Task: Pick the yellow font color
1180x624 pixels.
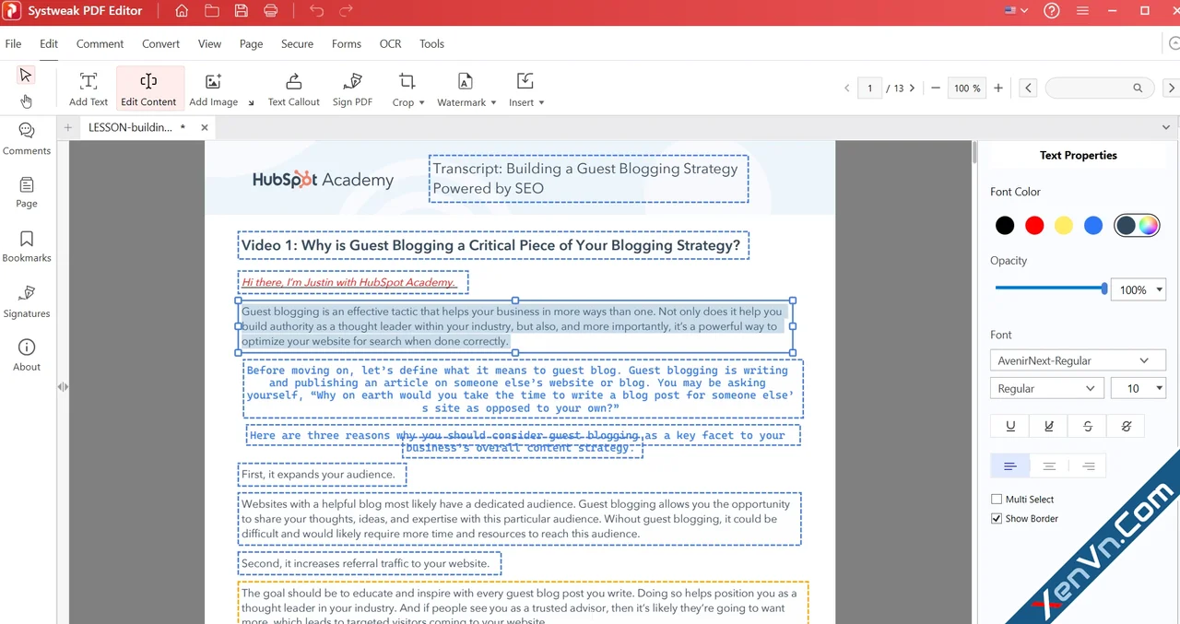Action: tap(1064, 225)
